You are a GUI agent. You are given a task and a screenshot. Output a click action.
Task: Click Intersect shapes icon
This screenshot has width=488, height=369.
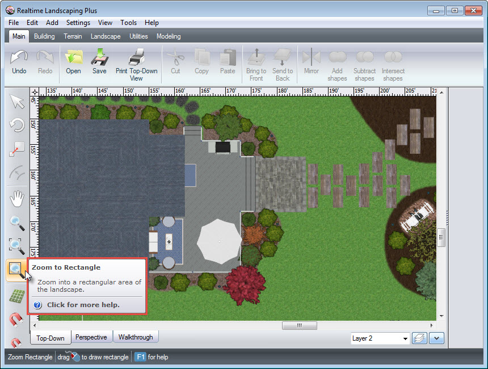[393, 57]
